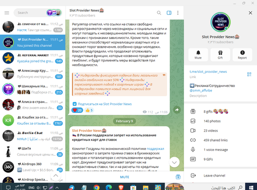Send a Gift from the info panel
The height and width of the screenshot is (190, 257).
[x=220, y=54]
